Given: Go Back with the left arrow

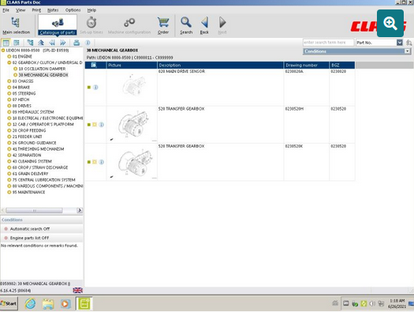Looking at the screenshot, I should 204,25.
